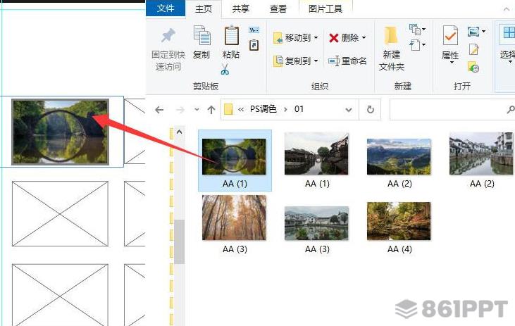Collapse the ribbon with top-right chevron

coord(506,9)
